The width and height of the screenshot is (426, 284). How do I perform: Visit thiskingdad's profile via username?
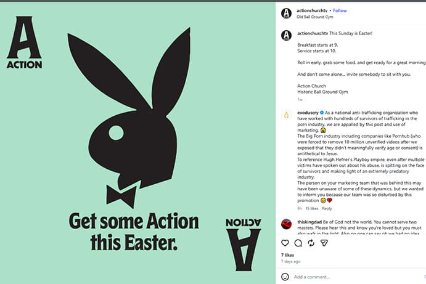coord(310,221)
